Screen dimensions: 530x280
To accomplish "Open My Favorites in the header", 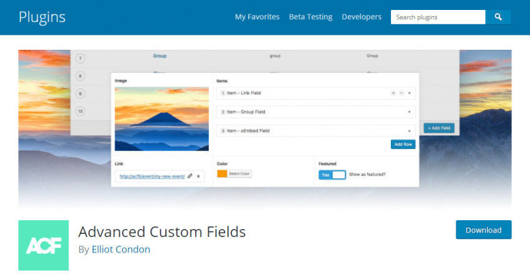I will coord(257,17).
